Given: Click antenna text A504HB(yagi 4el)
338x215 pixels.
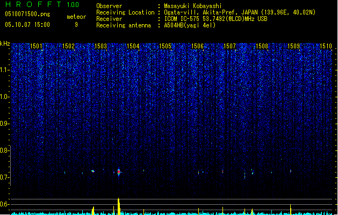Looking at the screenshot, I should pos(190,25).
